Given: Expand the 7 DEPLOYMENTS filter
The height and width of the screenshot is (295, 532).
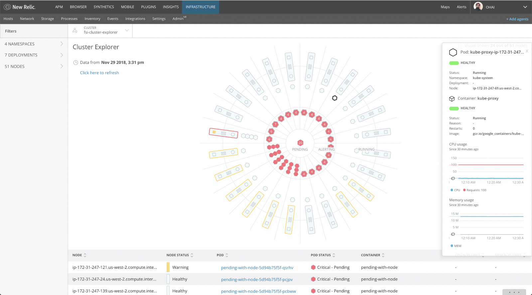Looking at the screenshot, I should coord(34,55).
